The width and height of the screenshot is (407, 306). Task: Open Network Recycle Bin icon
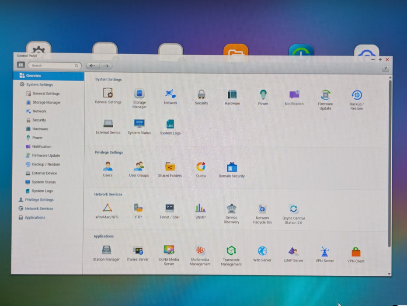coord(262,209)
